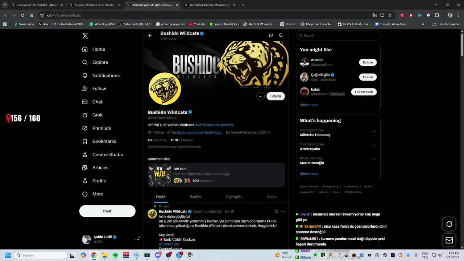Go to Bookmarks in sidebar
464x261 pixels.
click(99, 141)
